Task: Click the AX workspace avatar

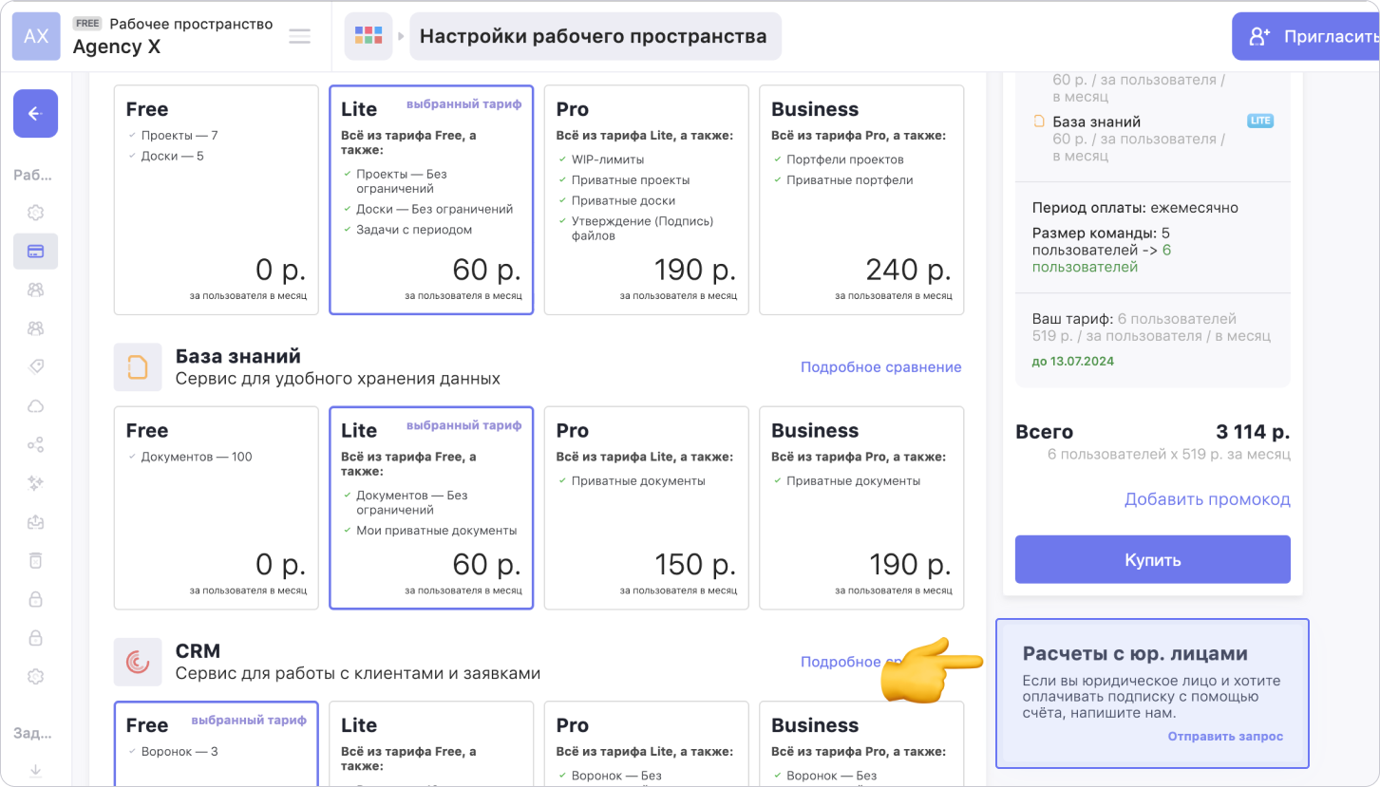Action: 36,36
